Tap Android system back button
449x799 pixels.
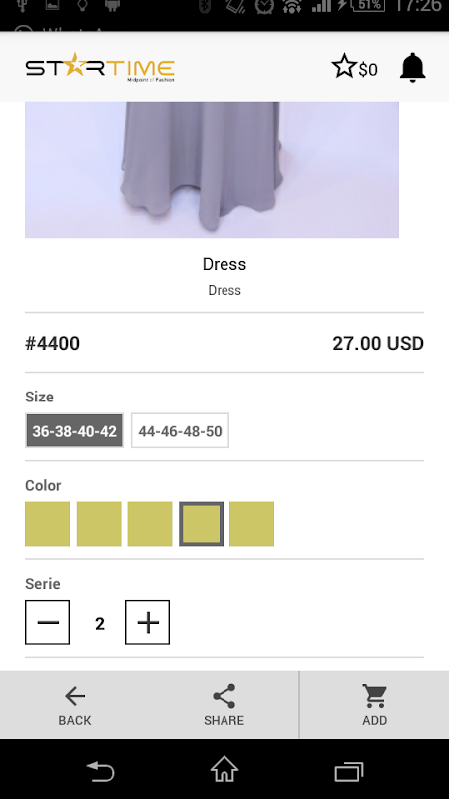[x=100, y=771]
